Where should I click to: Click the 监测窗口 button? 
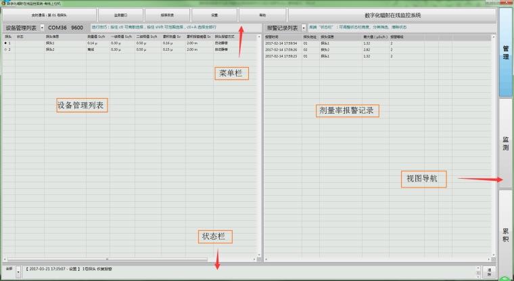pos(119,14)
